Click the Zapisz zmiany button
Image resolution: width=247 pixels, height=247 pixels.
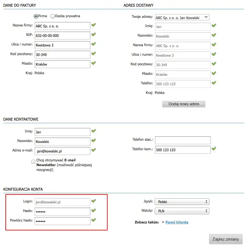click(226, 239)
